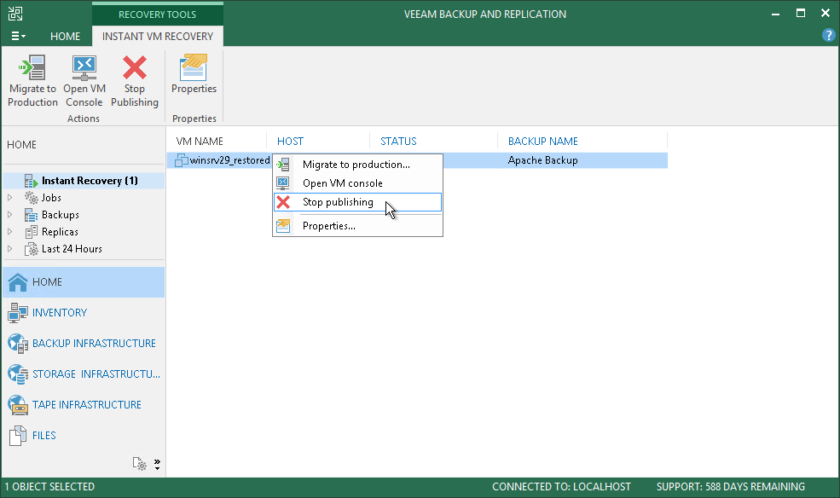This screenshot has width=840, height=498.
Task: Open the TAPE INFRASTRUCTURE view
Action: click(x=84, y=405)
